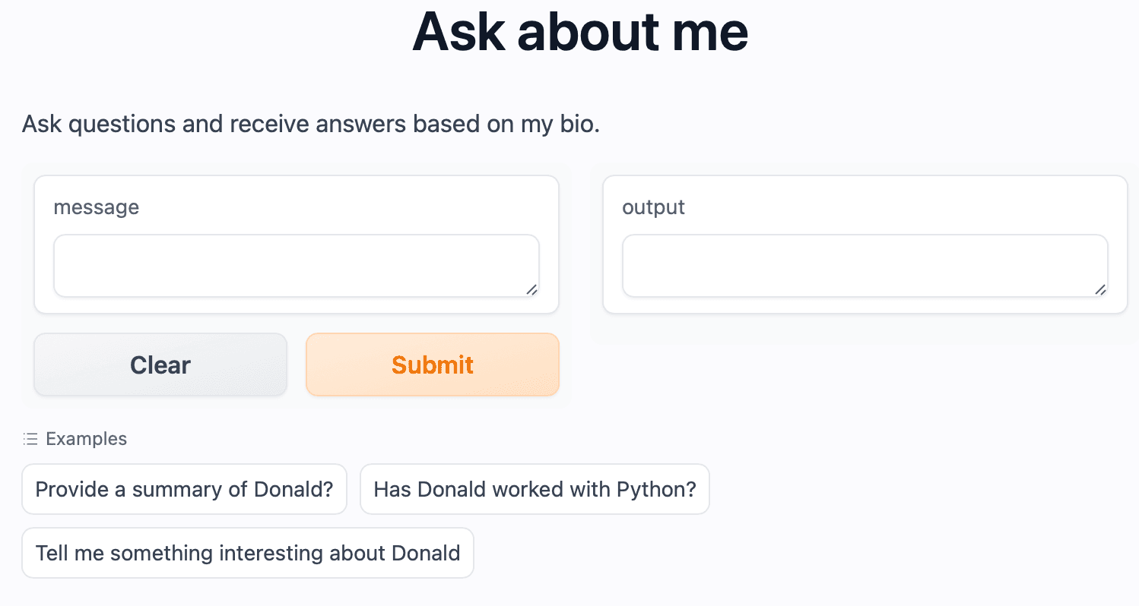Click the 'output' field label
Image resolution: width=1139 pixels, height=606 pixels.
(x=653, y=207)
